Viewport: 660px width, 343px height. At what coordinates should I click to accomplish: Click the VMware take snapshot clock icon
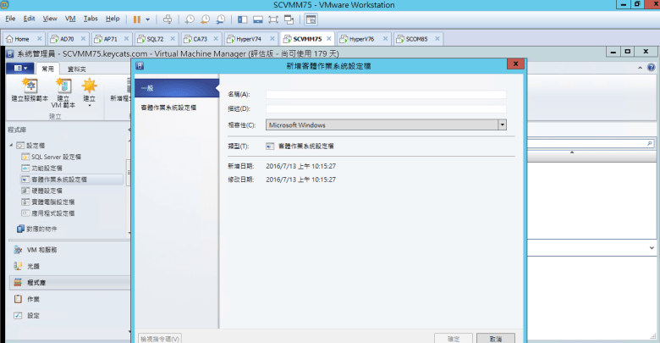coord(190,18)
